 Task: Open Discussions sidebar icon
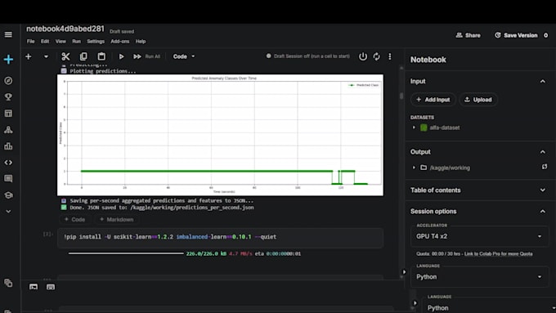[x=8, y=179]
